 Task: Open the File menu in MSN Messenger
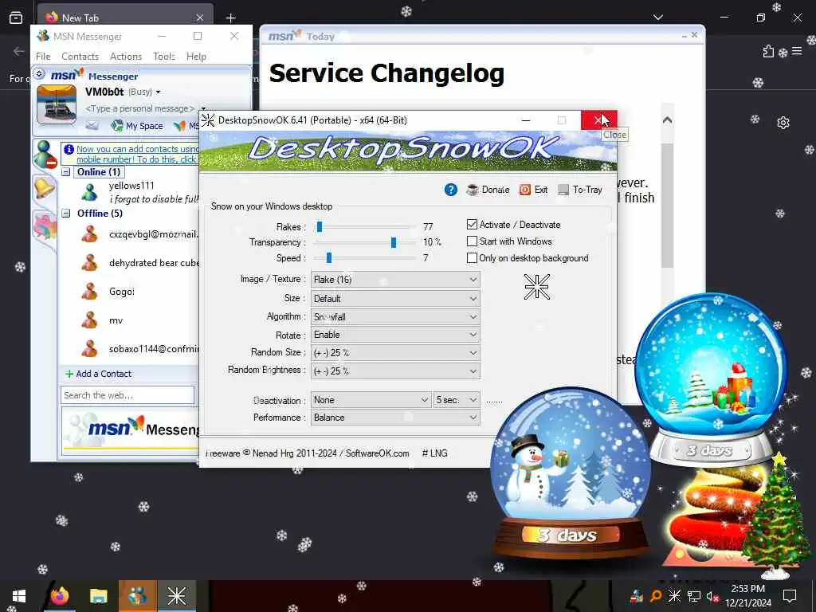pos(43,57)
